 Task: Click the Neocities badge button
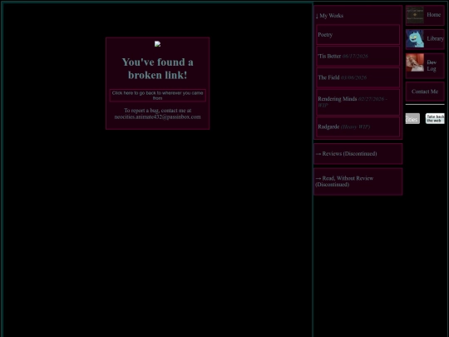coord(412,118)
